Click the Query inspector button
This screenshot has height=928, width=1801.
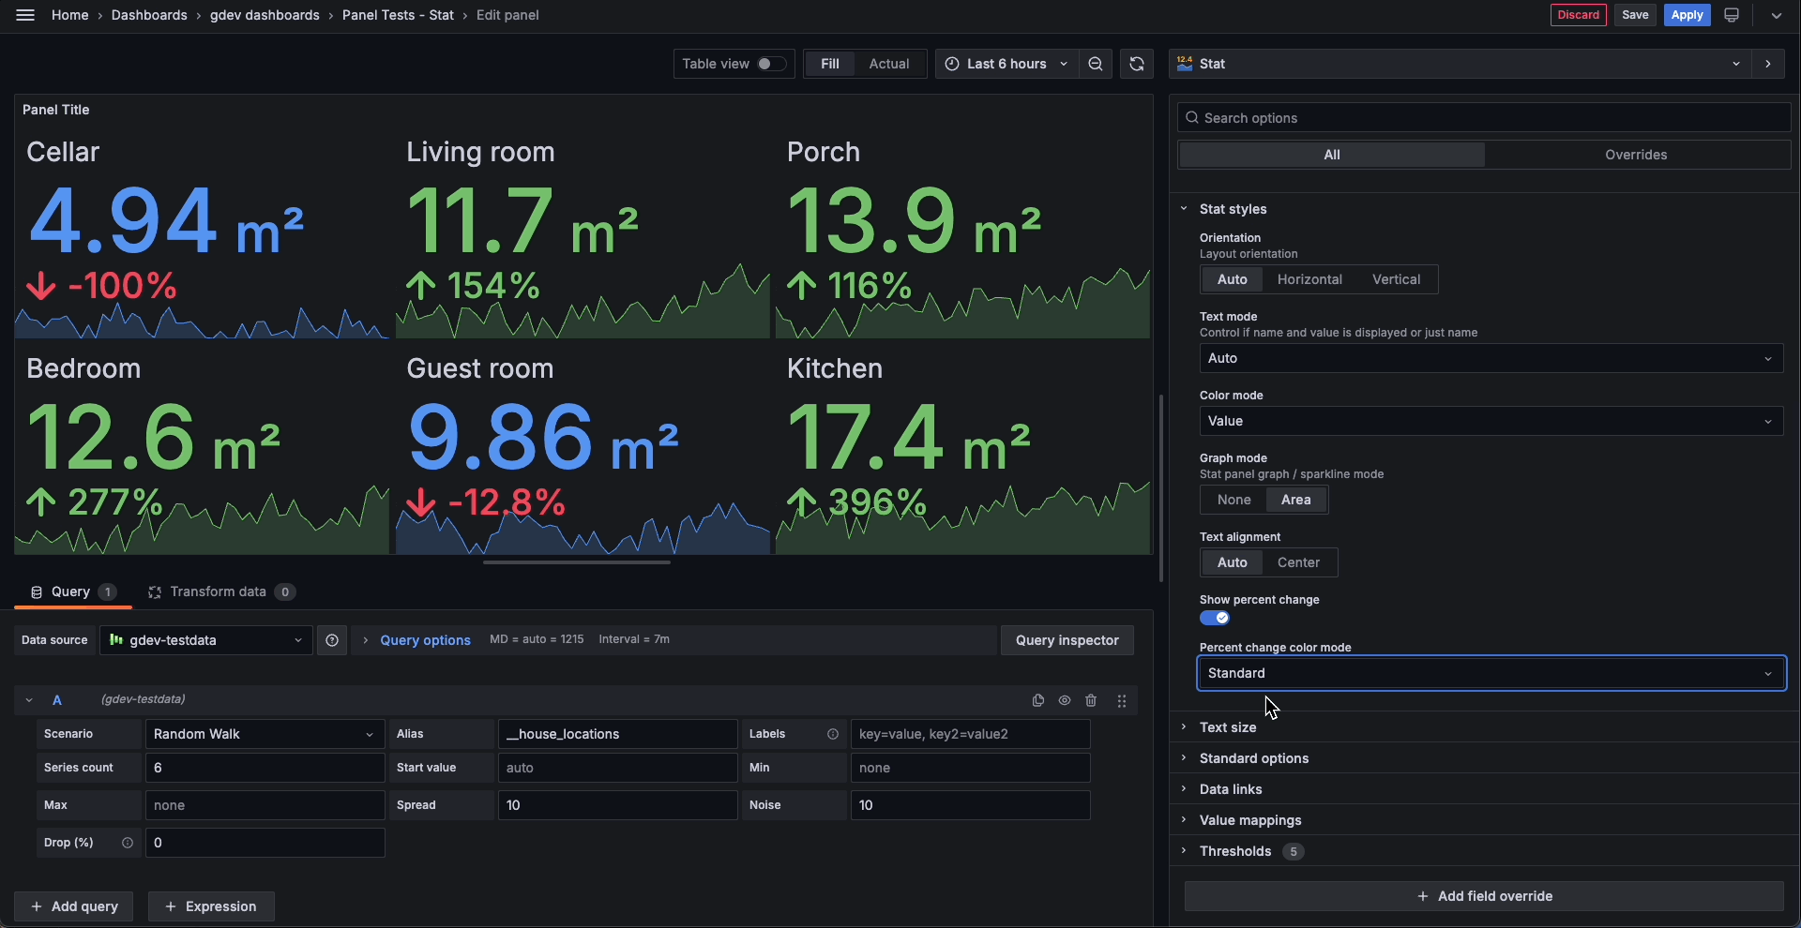1067,640
